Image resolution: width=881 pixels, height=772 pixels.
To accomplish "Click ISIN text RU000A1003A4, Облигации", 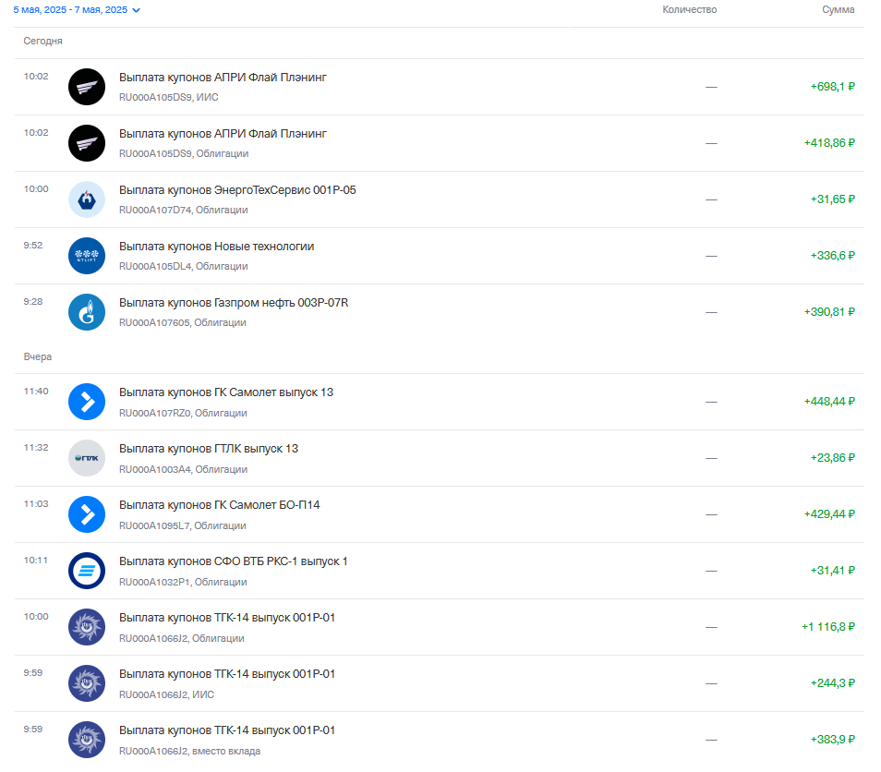I will [x=183, y=469].
